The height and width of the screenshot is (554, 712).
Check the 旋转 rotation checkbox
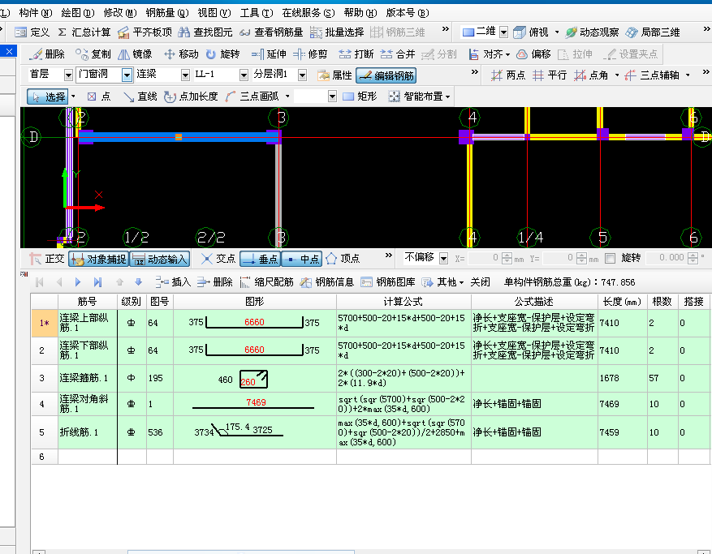[x=611, y=258]
